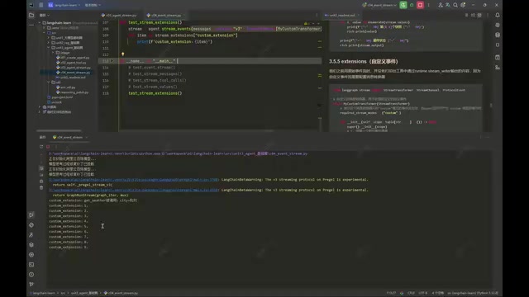
Task: Open c02_agent_tool.py in project tree
Action: [x=71, y=63]
